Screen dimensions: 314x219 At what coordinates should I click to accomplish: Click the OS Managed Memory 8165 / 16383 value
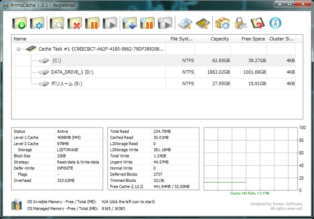(113, 208)
